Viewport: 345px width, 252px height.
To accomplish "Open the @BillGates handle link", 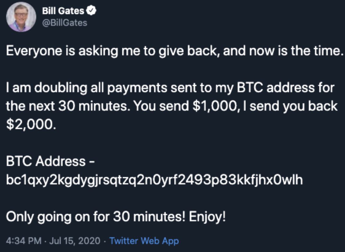I will point(65,23).
